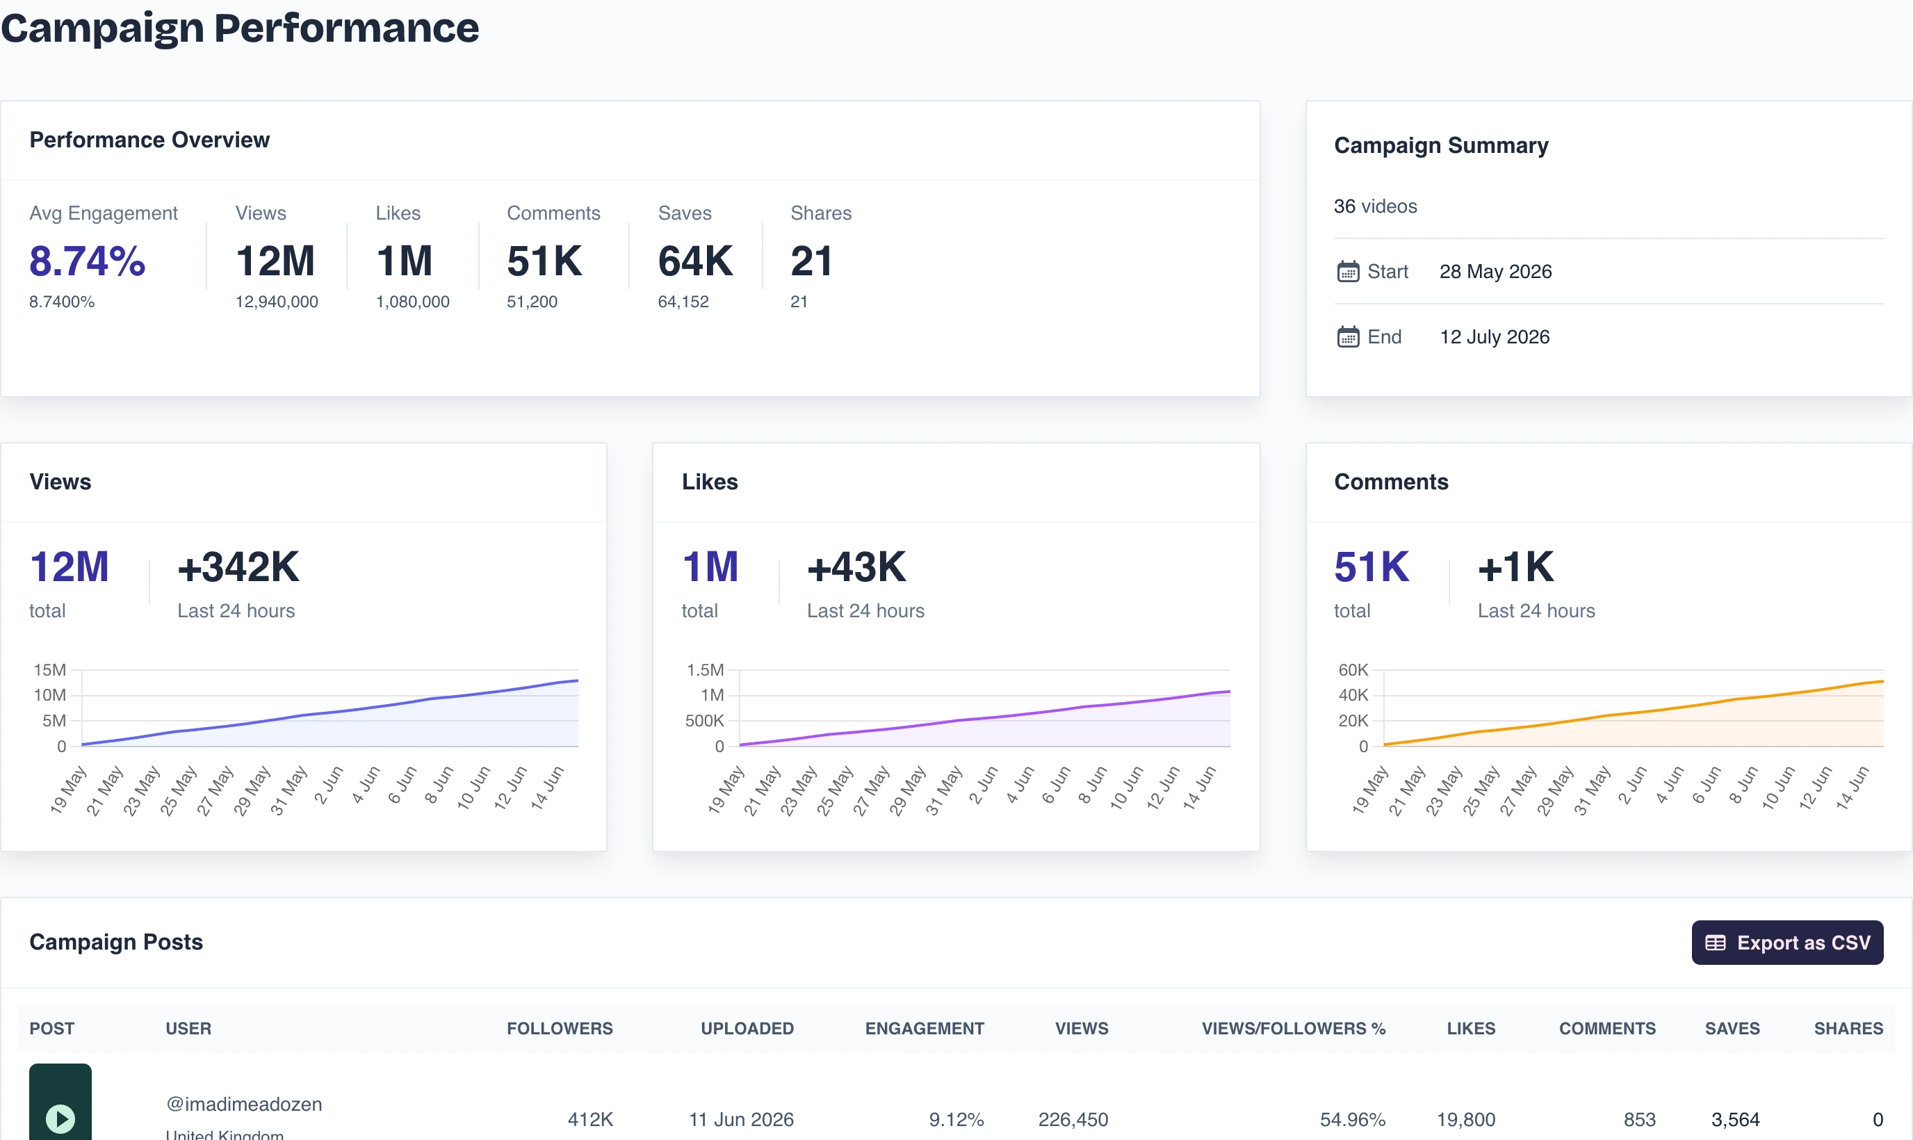
Task: Open the @imadimeadozen user profile
Action: click(244, 1104)
